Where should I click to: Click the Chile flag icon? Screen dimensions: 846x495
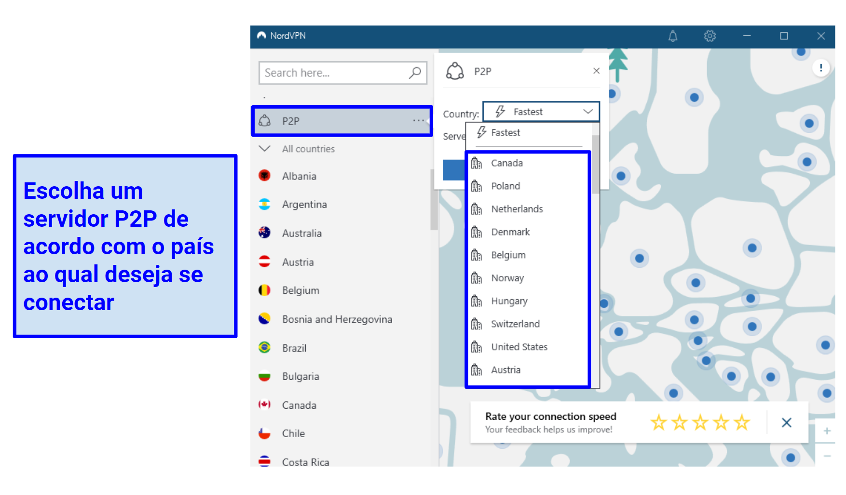click(264, 433)
